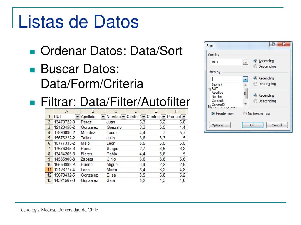Click cell with RUT 16563988-K
Screen dimensions: 301x225
pyautogui.click(x=67, y=165)
